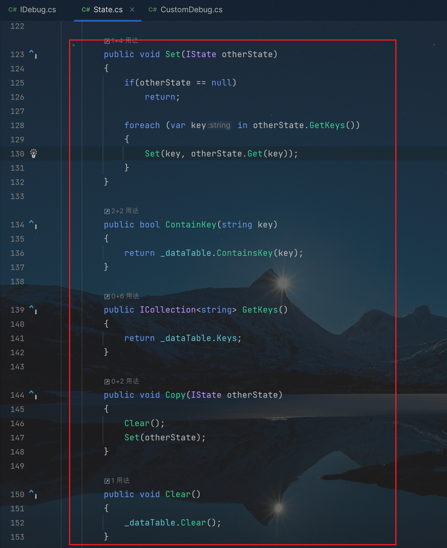Click the ContainsKey call on line 136

pyautogui.click(x=245, y=253)
